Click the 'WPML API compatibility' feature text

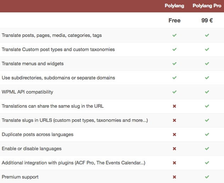point(27,92)
